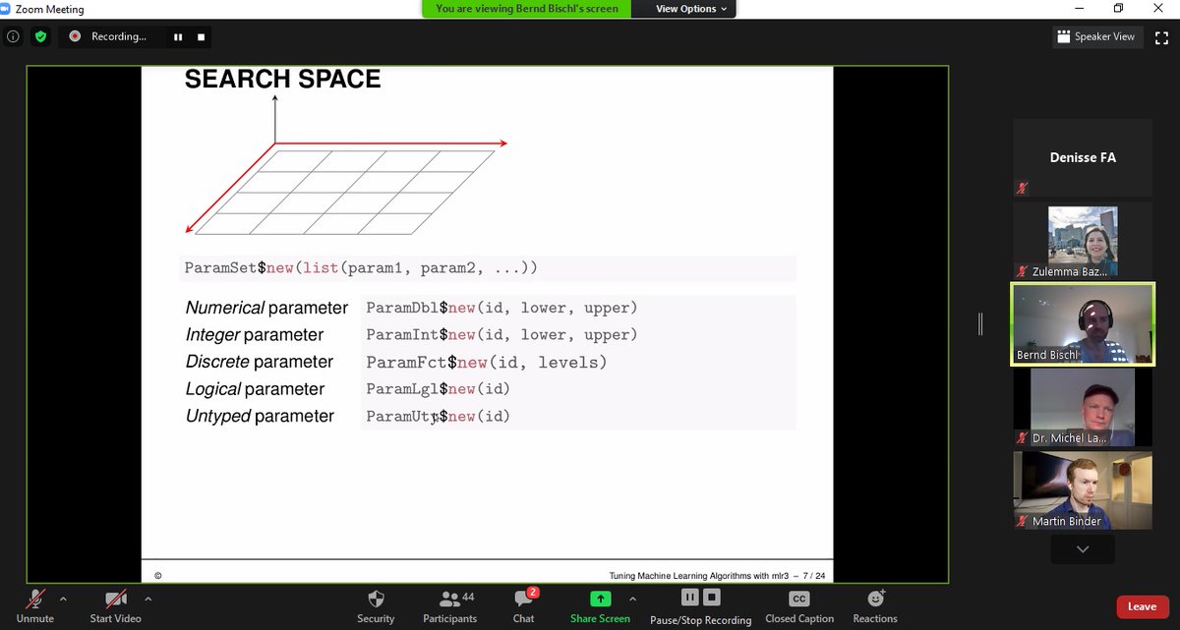
Task: Click the screen viewing notification banner
Action: point(526,9)
